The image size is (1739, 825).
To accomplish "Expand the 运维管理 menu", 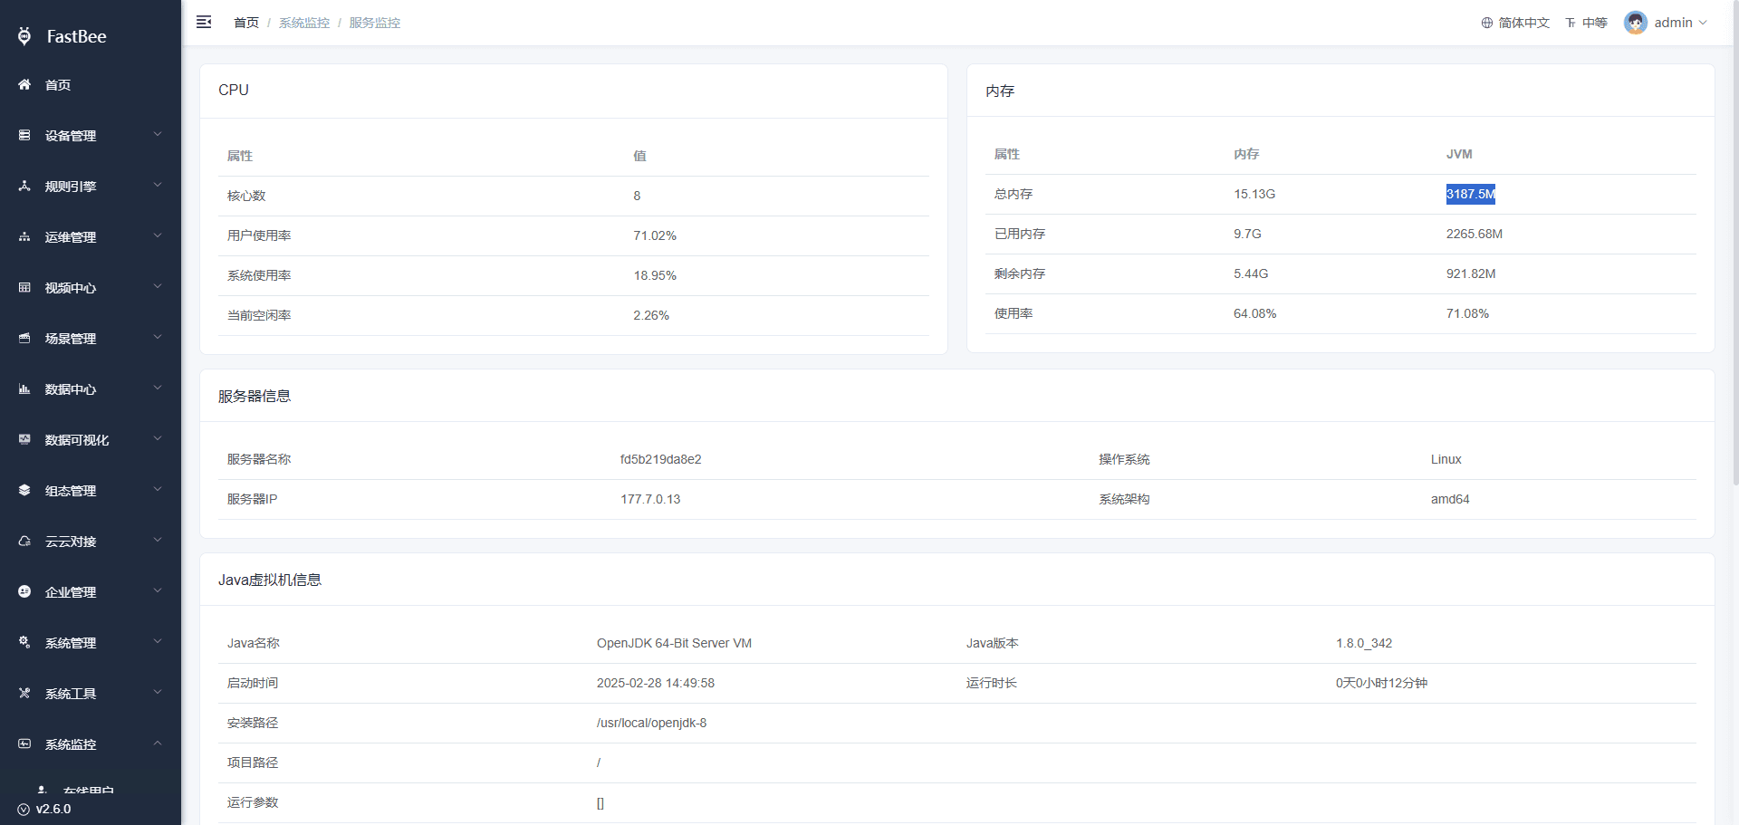I will pyautogui.click(x=91, y=236).
